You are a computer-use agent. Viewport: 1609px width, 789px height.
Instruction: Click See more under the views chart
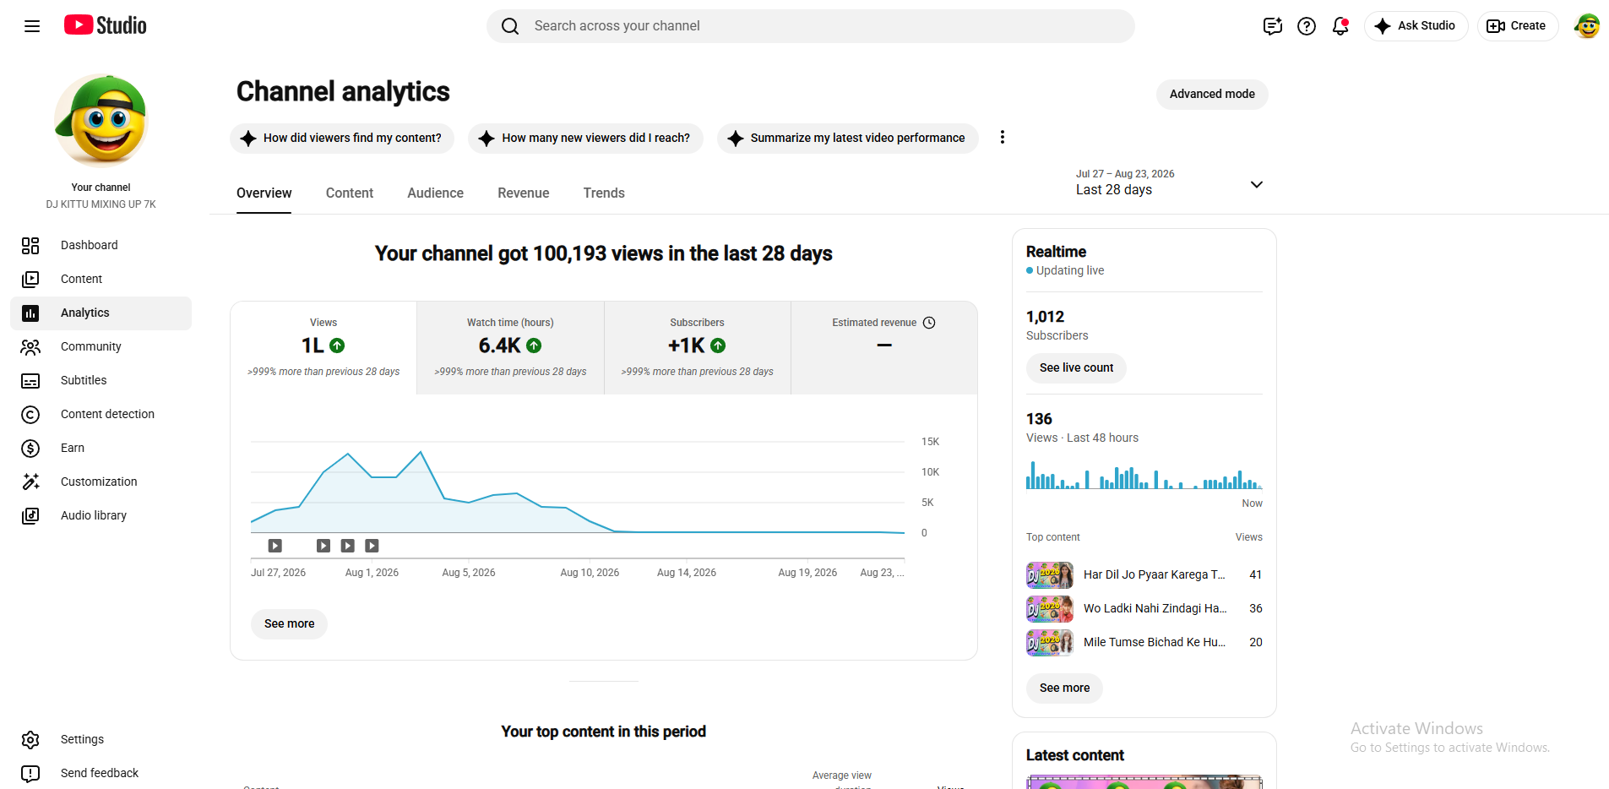[289, 623]
